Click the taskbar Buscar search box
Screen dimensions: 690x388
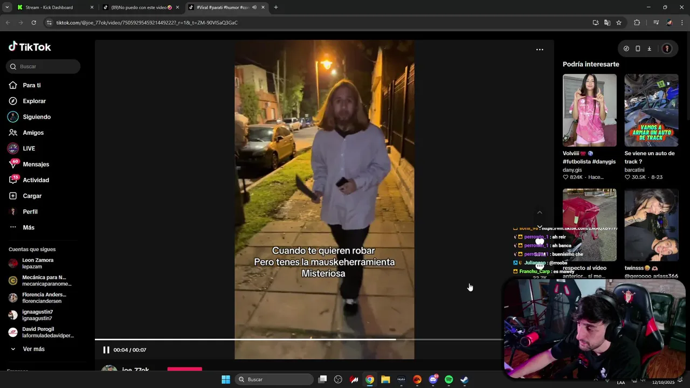274,379
